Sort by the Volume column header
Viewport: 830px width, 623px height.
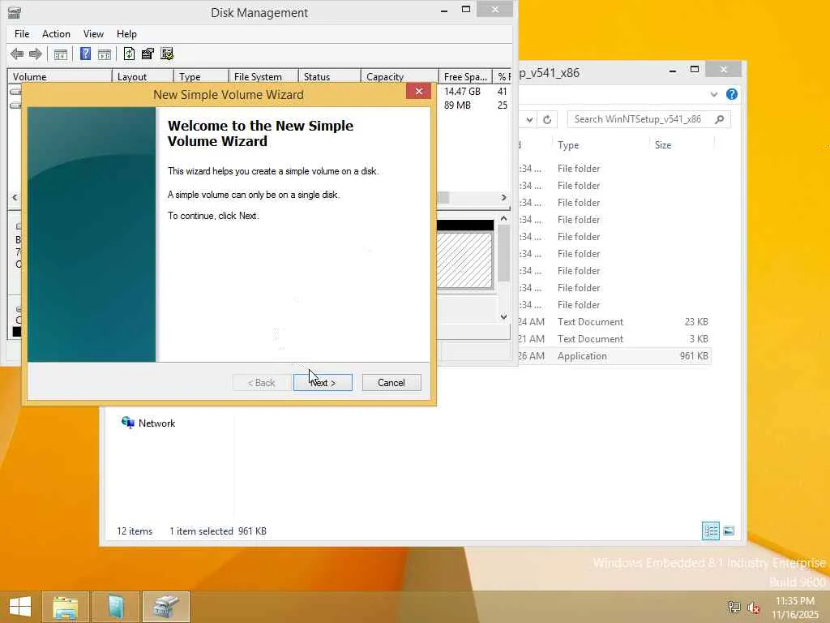pyautogui.click(x=59, y=77)
